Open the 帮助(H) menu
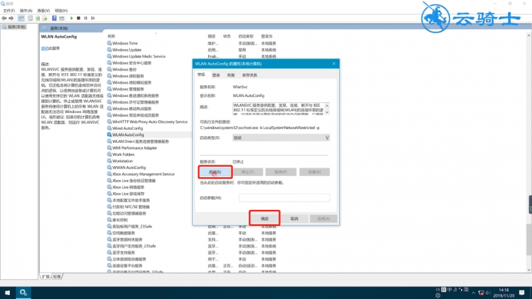The width and height of the screenshot is (532, 299). point(61,11)
